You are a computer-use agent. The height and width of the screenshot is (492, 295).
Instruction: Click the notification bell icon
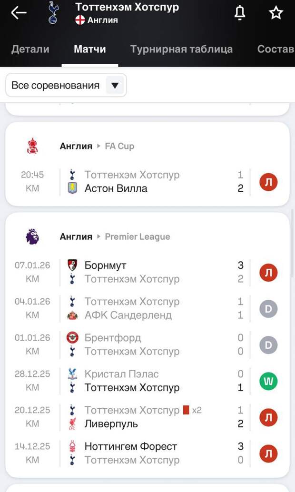pos(240,13)
